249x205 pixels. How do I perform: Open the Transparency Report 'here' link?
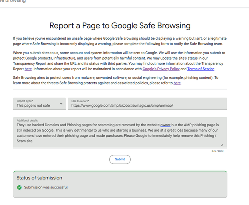coord(28,69)
